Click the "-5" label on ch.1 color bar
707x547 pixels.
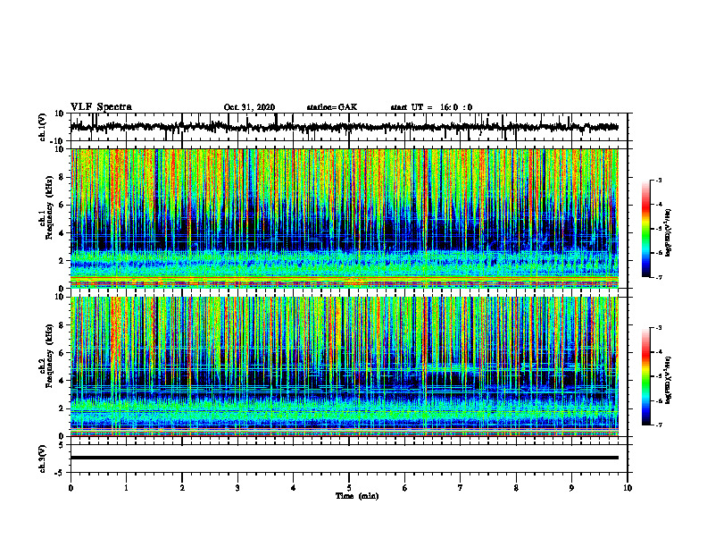(659, 229)
